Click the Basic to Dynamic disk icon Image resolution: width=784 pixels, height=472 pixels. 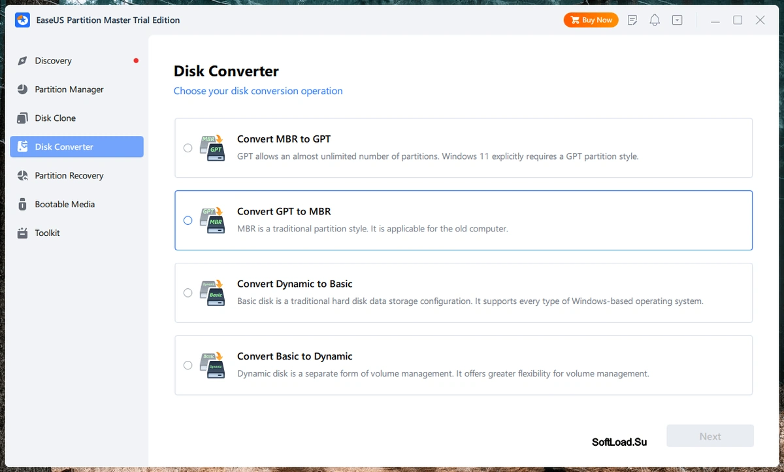(212, 365)
